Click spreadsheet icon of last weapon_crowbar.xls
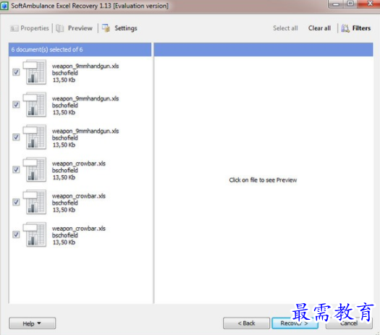This screenshot has width=380, height=335. pyautogui.click(x=35, y=234)
